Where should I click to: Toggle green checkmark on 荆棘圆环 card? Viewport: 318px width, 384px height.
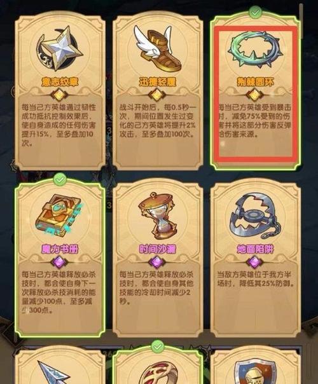[x=255, y=12]
